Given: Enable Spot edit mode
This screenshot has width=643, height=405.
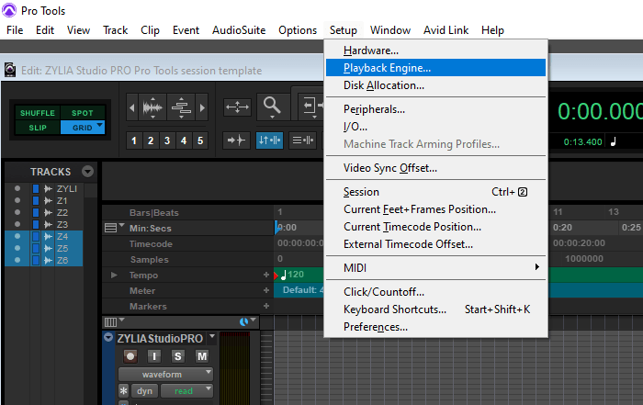Looking at the screenshot, I should point(83,113).
